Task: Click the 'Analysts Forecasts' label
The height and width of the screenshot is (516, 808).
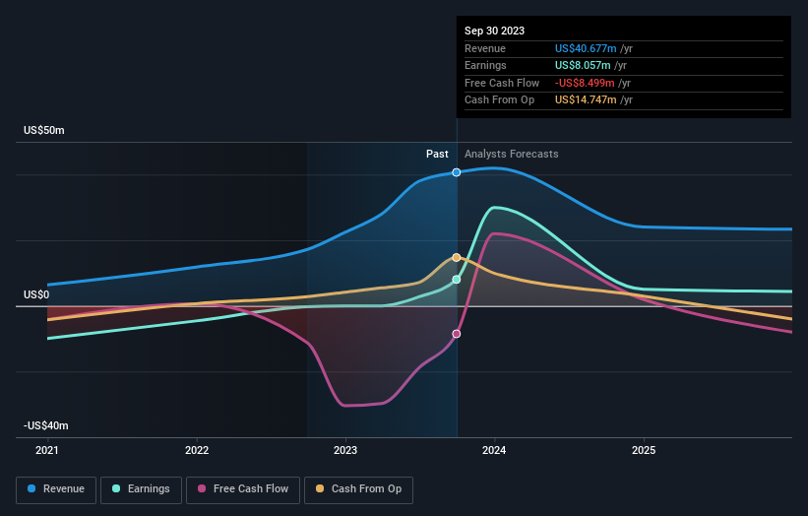Action: click(511, 154)
